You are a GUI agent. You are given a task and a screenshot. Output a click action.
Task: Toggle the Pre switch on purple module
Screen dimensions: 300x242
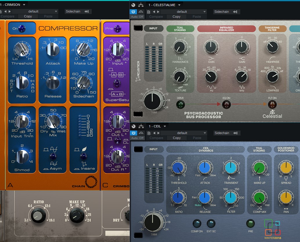[x=117, y=29]
